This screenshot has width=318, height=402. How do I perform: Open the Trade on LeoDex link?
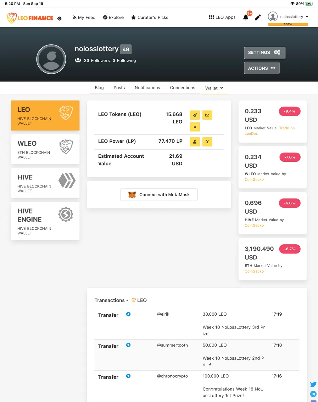point(270,131)
